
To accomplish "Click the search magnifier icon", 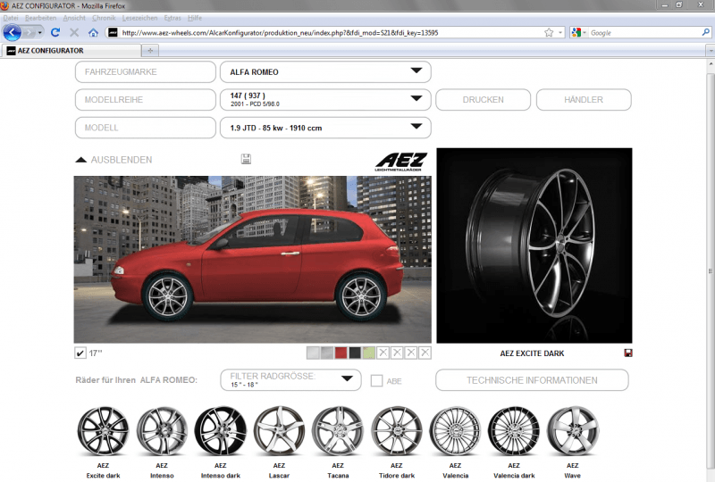I will 705,32.
